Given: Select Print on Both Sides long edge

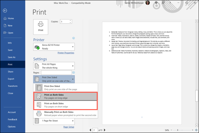Looking at the screenshot, I should (x=66, y=96).
